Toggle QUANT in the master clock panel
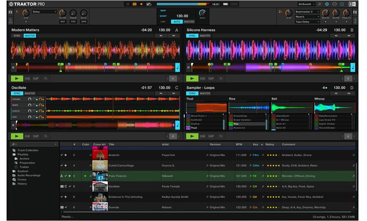The image size is (367, 221). pyautogui.click(x=163, y=16)
